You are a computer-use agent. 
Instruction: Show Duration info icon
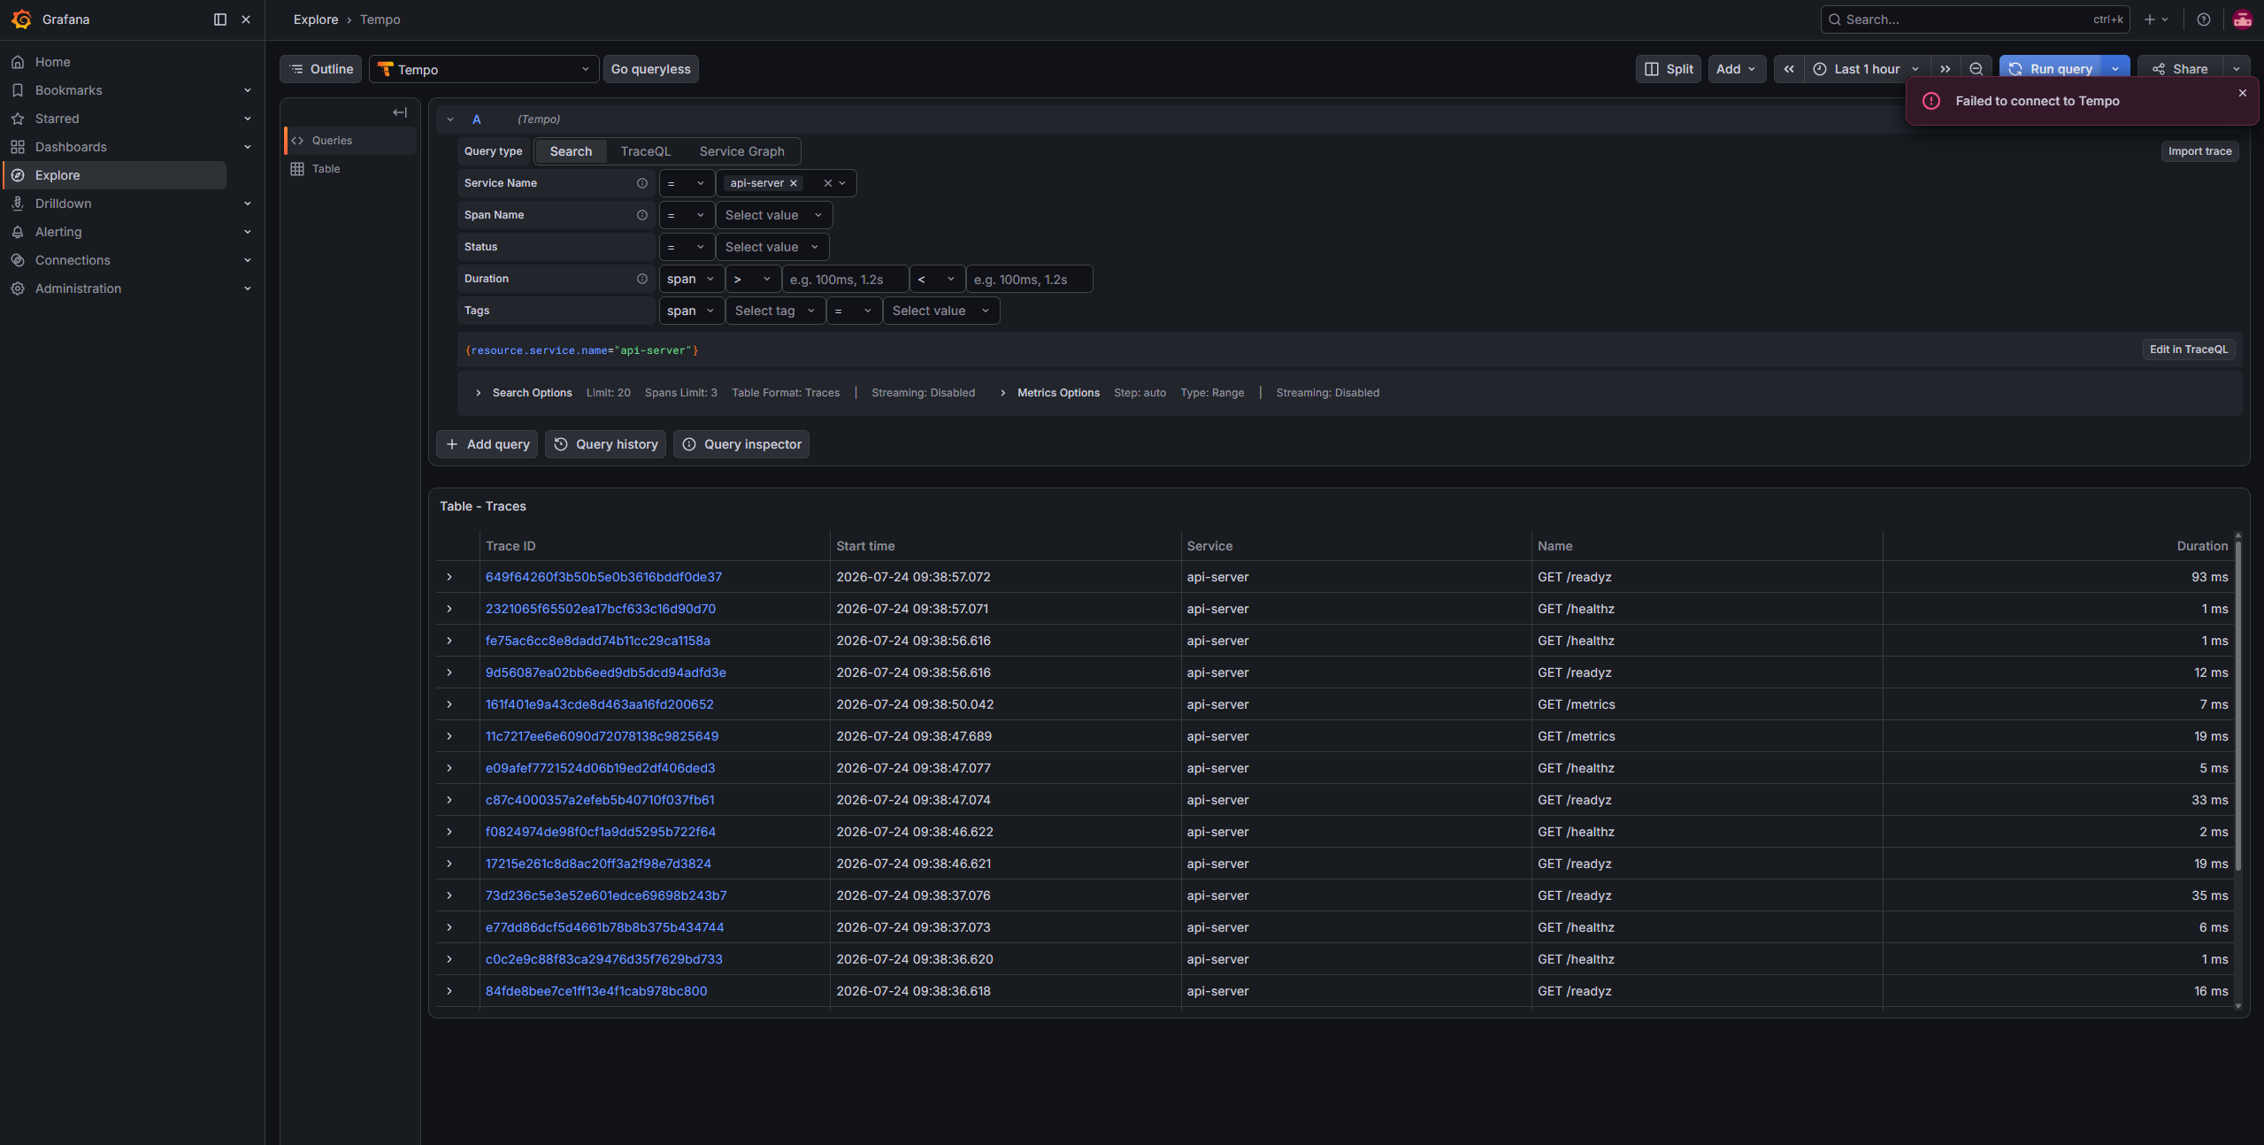(x=642, y=279)
